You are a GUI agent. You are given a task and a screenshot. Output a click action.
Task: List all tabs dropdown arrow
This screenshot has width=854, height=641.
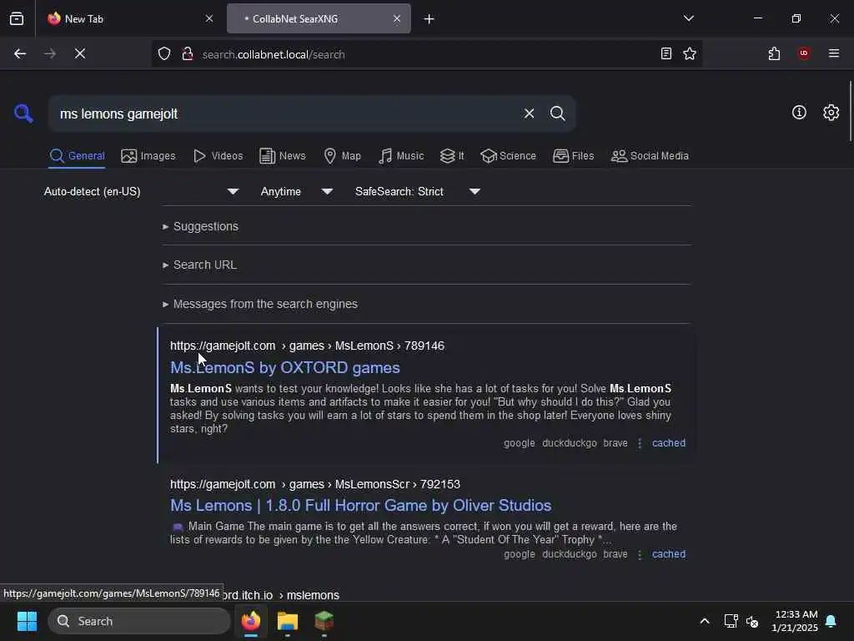coord(688,18)
